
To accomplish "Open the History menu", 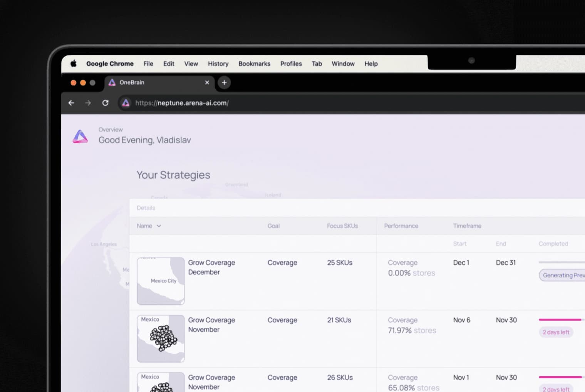I will click(218, 64).
